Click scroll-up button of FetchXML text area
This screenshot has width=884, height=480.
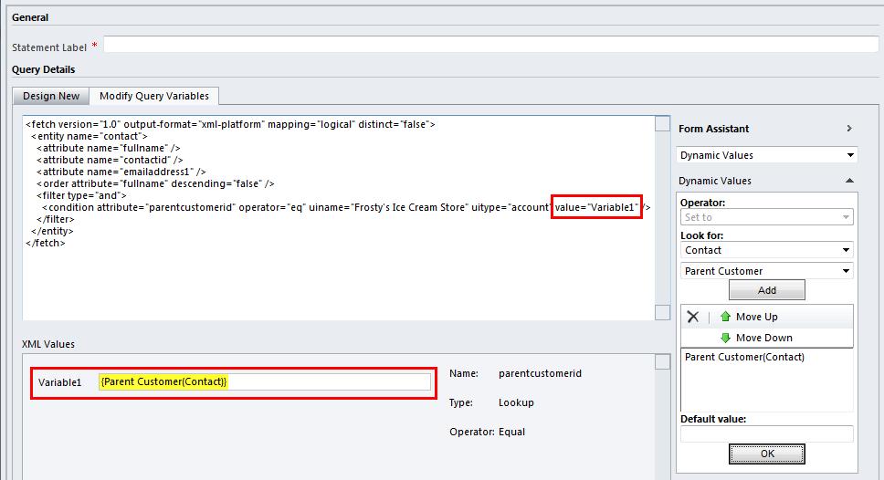tap(662, 124)
